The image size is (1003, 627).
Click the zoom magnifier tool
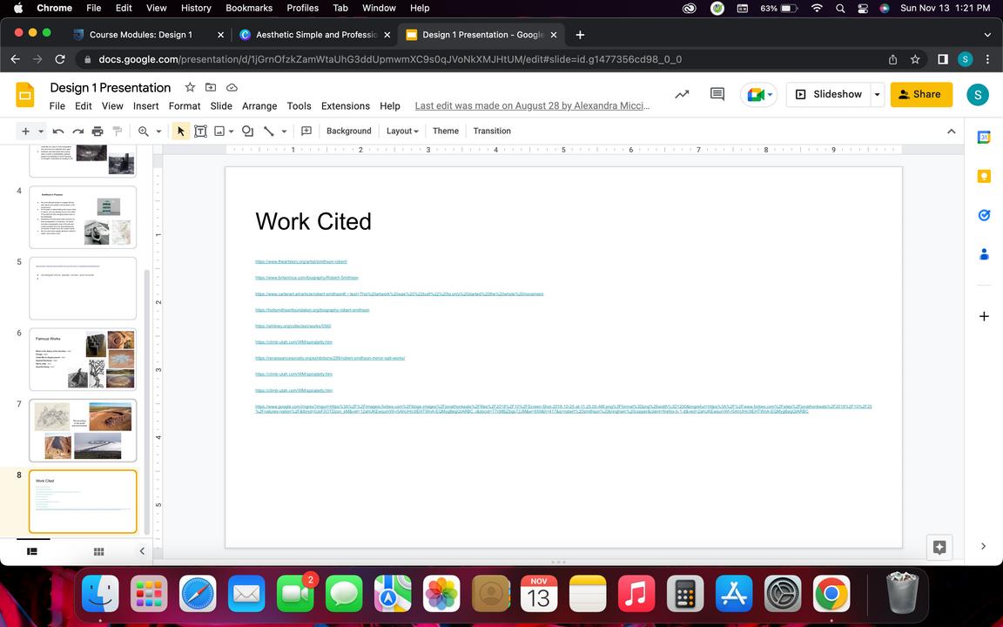[144, 131]
